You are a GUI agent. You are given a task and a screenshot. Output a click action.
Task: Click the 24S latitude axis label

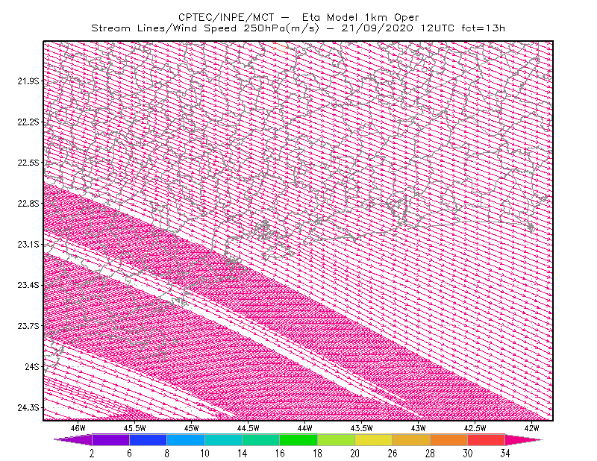(32, 366)
